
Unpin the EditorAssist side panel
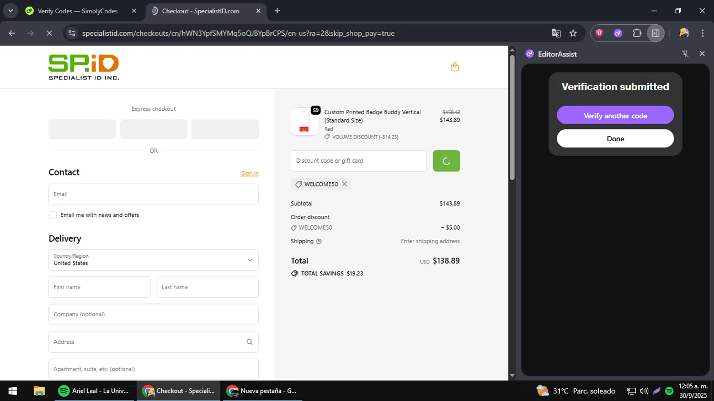(685, 54)
